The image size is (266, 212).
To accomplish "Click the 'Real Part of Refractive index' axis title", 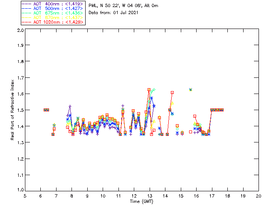I will point(12,110).
